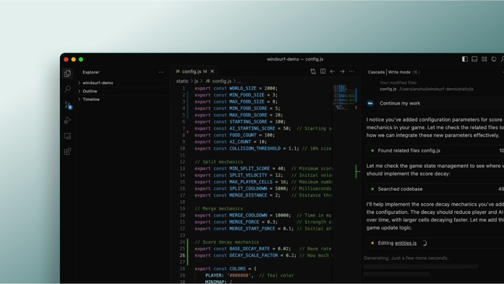504x284 pixels.
Task: Open the Run and Debug view
Action: (x=67, y=120)
